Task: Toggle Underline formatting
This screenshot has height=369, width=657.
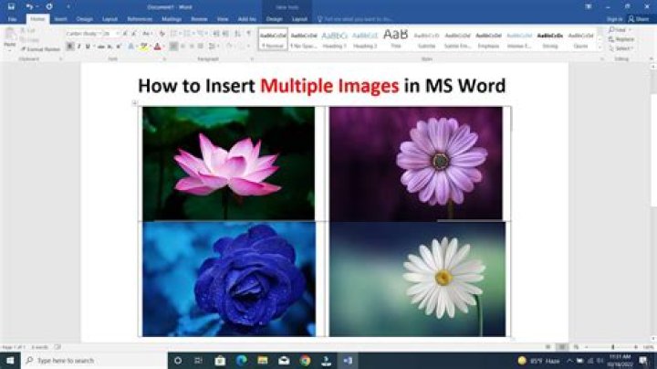Action: point(88,46)
